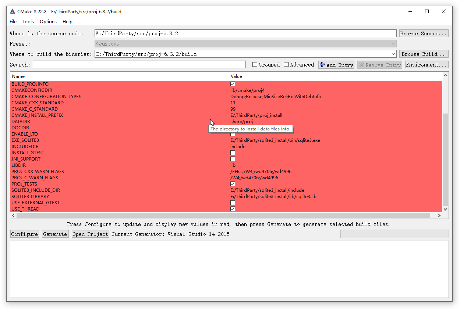Screen dimensions: 460x309
Task: Toggle the Grouped checkbox
Action: coord(255,65)
